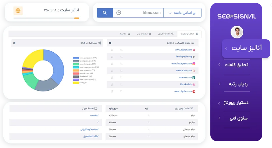Viewport: 272px width, 148px height.
Task: Click the large blue donut chart slice
Action: pyautogui.click(x=57, y=66)
